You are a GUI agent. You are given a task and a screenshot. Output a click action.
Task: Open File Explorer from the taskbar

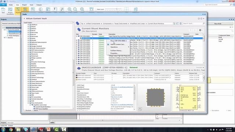click(18, 129)
